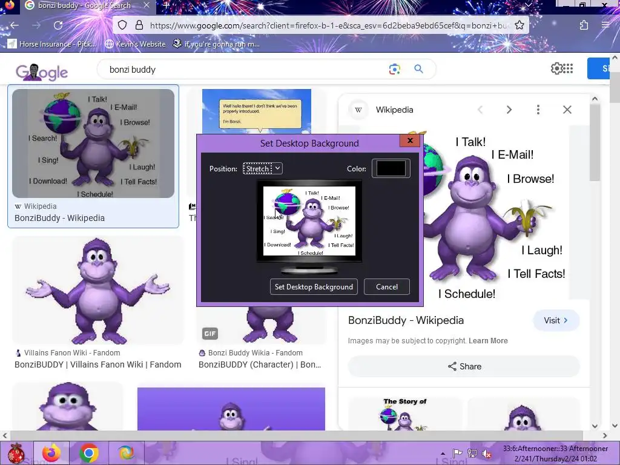Open the Start menu ornament button

click(16, 453)
